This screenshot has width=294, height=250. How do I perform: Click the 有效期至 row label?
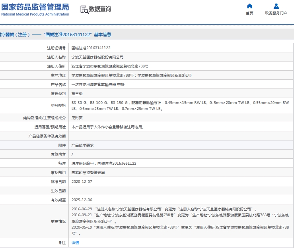click(58, 200)
